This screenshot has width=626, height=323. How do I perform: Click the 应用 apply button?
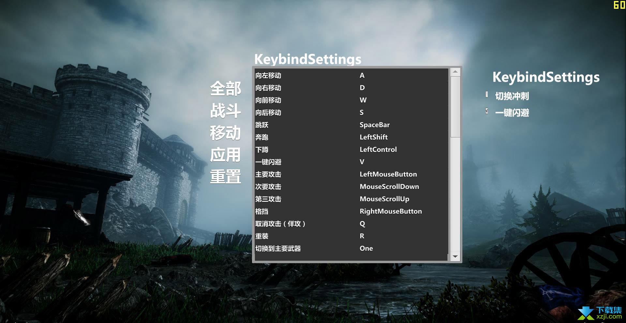(x=226, y=155)
